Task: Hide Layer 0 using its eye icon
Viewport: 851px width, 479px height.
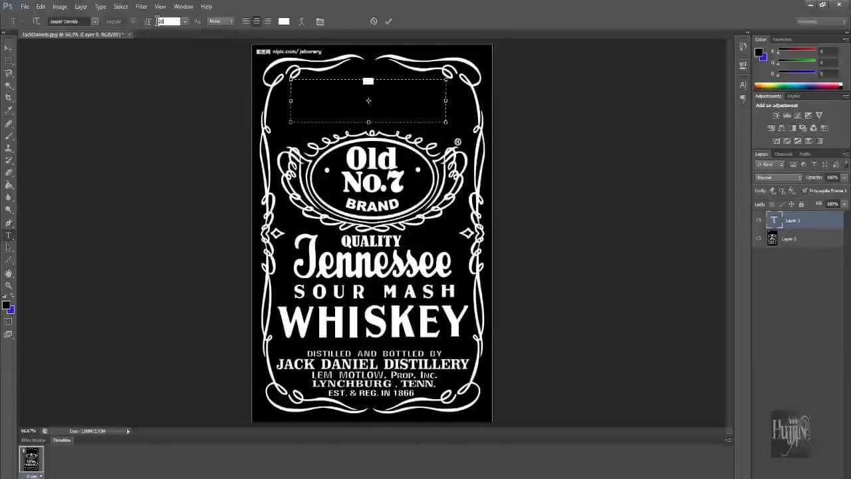Action: (x=759, y=238)
